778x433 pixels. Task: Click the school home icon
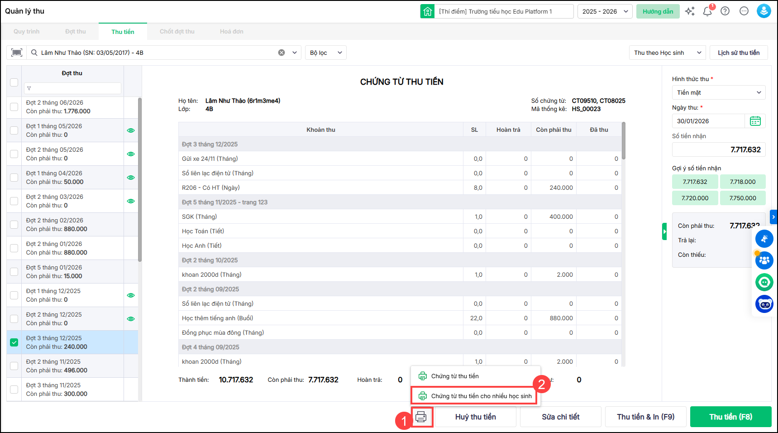[x=427, y=11]
